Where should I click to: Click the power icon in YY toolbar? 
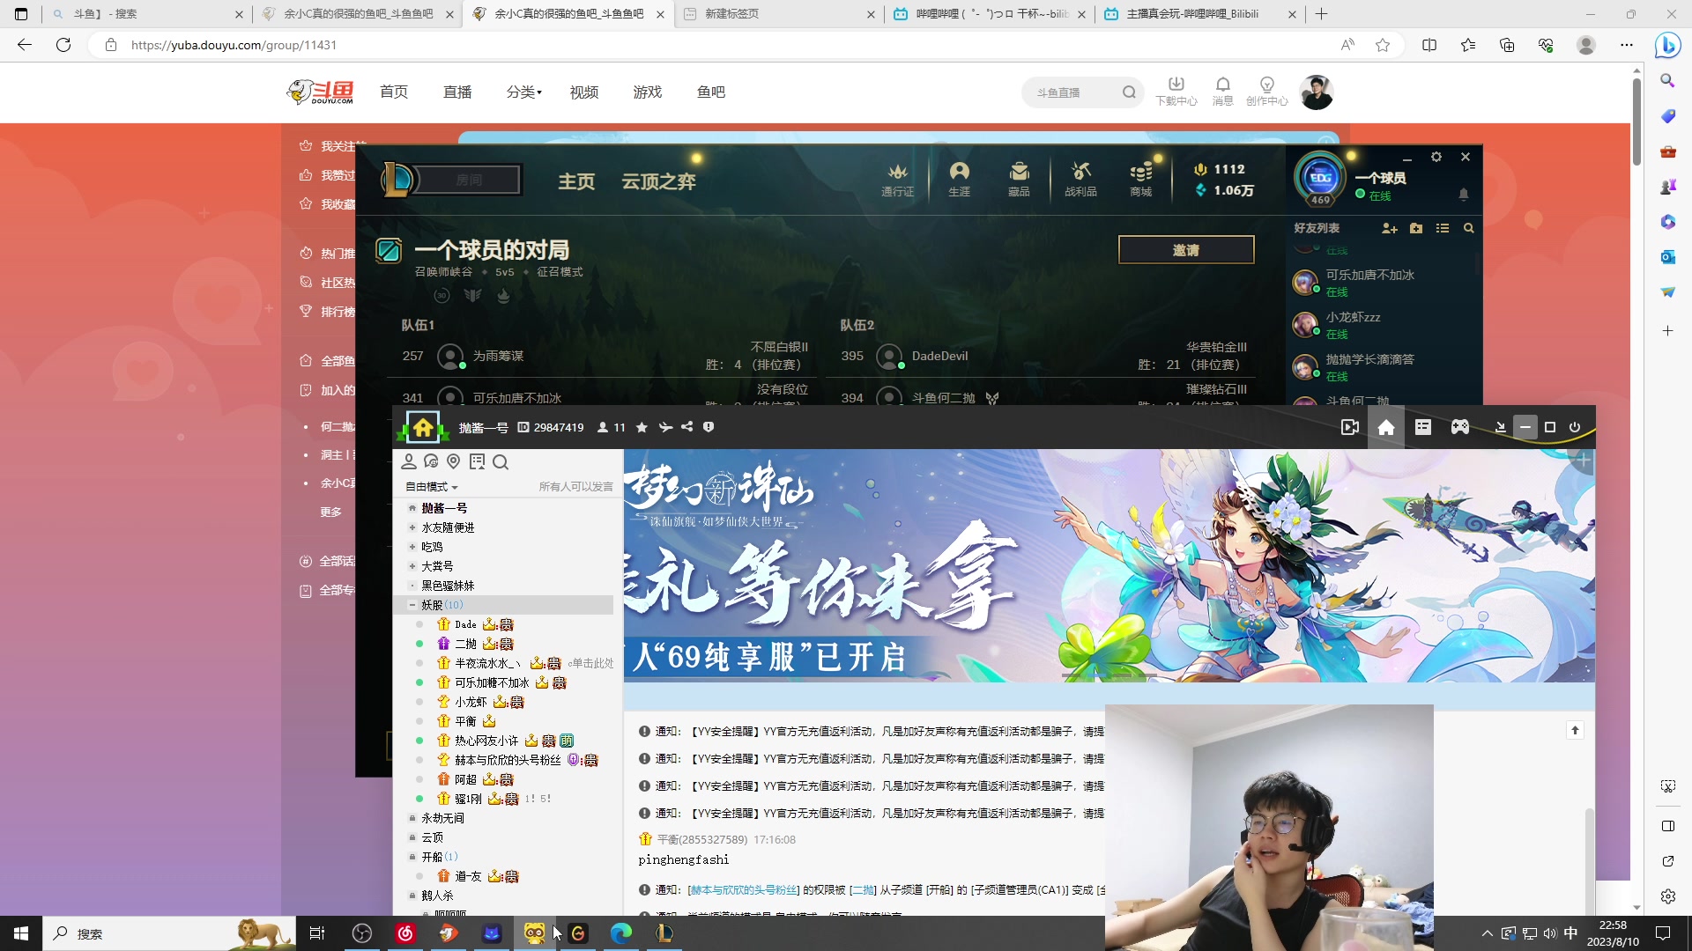(1575, 427)
